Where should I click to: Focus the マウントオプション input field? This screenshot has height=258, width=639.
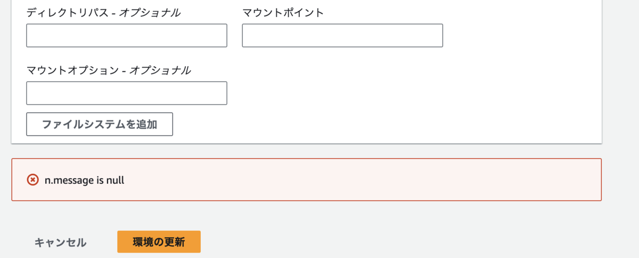[127, 93]
